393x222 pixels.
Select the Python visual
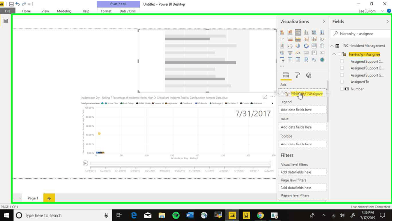point(314,60)
